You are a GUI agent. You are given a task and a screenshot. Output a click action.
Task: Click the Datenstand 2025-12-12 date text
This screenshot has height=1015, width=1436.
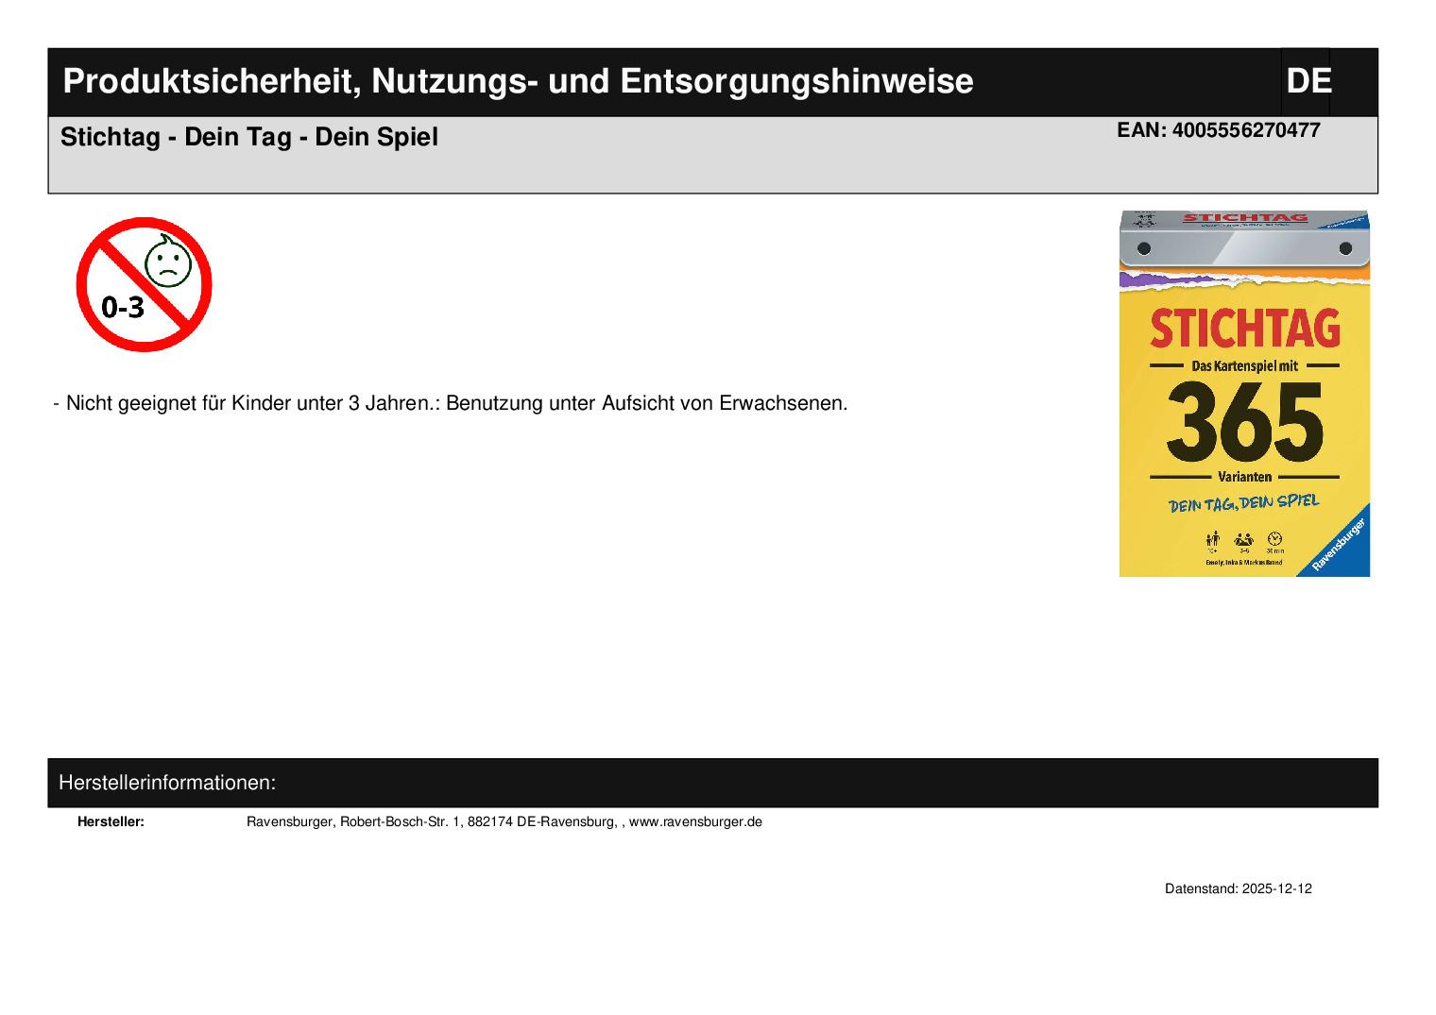[1238, 888]
